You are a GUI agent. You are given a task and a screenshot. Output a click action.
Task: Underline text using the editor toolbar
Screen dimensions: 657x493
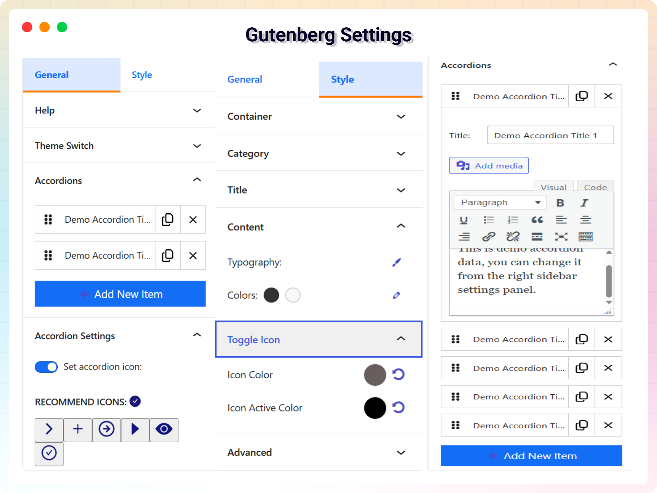tap(464, 220)
